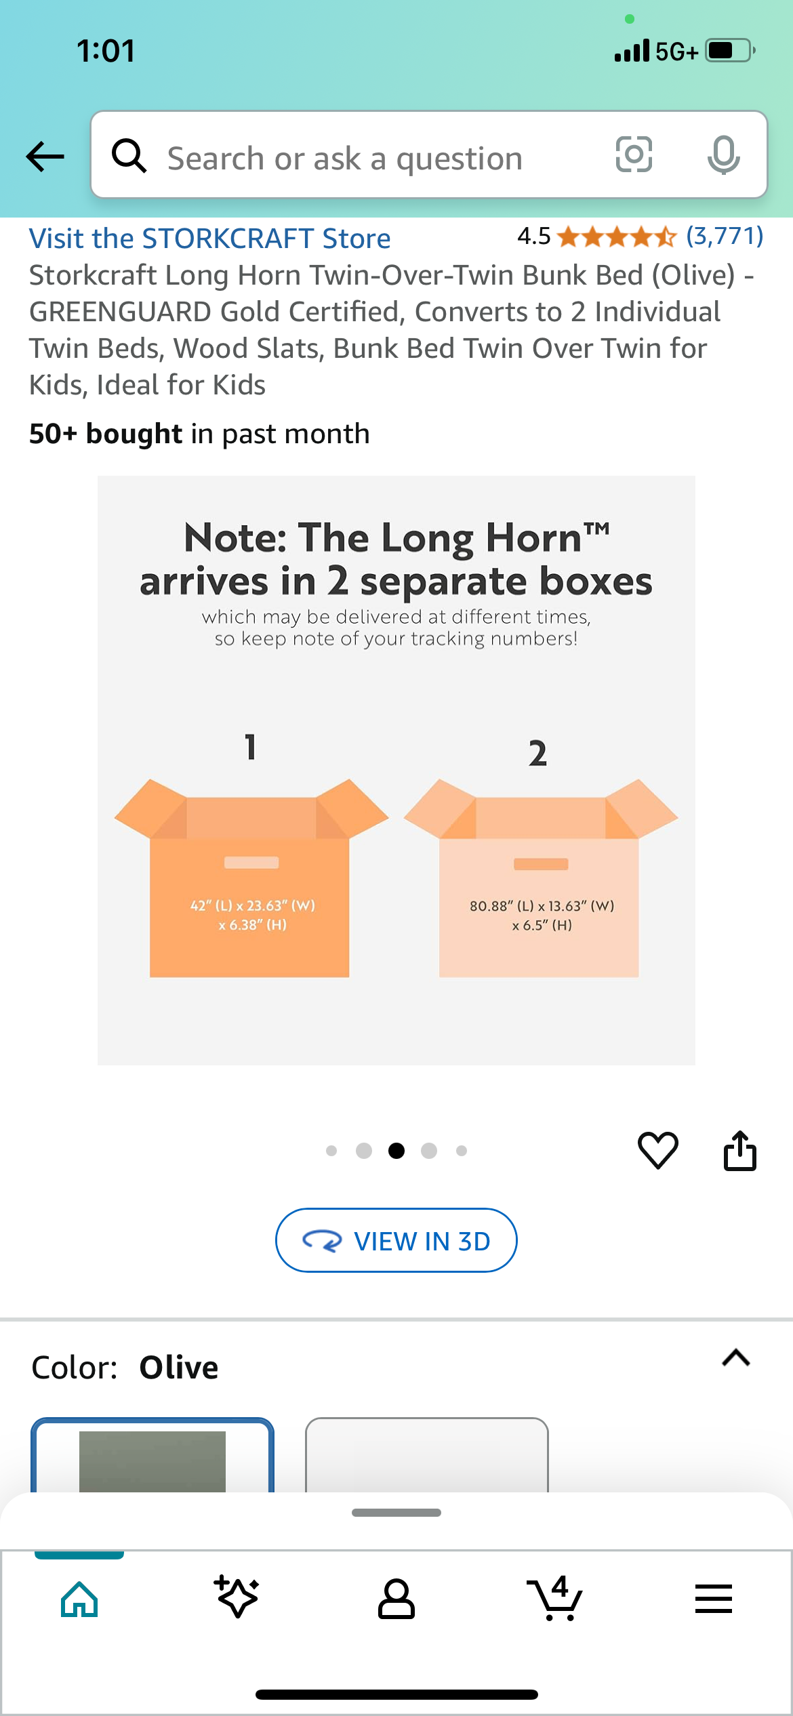Viewport: 793px width, 1716px height.
Task: Select the second color option
Action: click(427, 1455)
